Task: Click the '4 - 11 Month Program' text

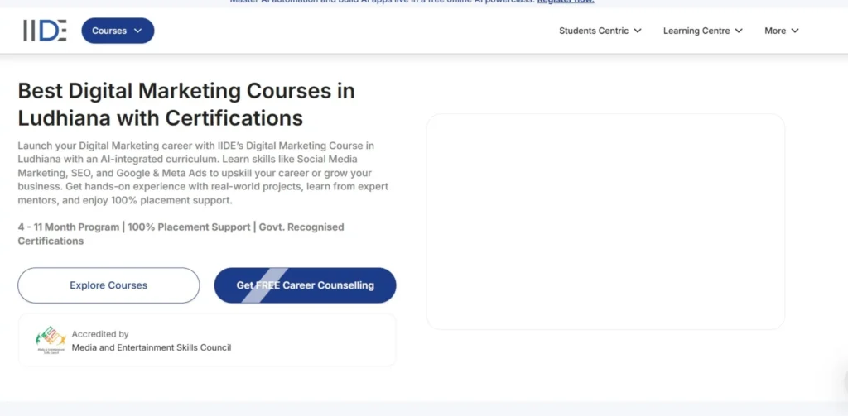Action: click(x=69, y=227)
